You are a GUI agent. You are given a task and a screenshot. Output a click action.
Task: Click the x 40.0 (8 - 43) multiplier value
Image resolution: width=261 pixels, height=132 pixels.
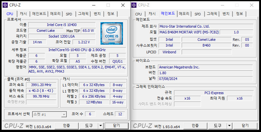[41, 91]
